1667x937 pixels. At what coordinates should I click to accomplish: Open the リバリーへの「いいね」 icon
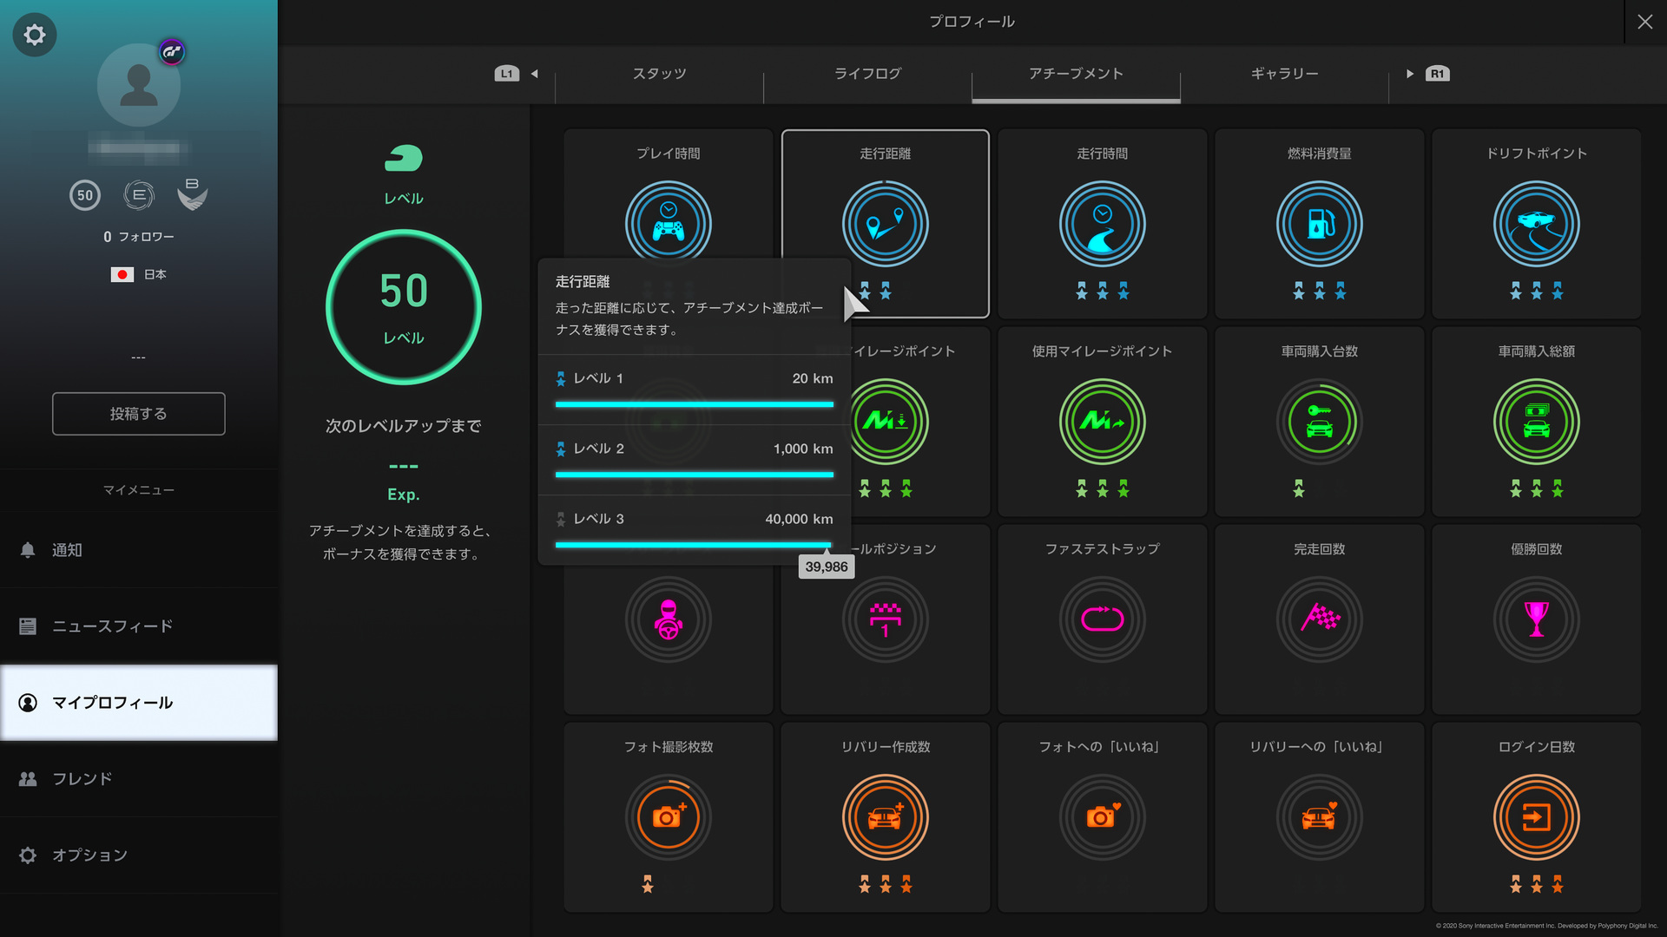[1320, 817]
